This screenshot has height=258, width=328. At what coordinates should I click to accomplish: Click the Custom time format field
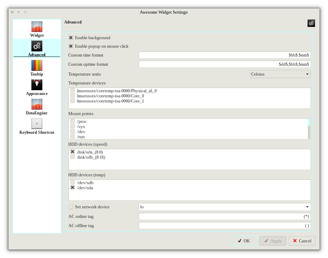pos(225,55)
